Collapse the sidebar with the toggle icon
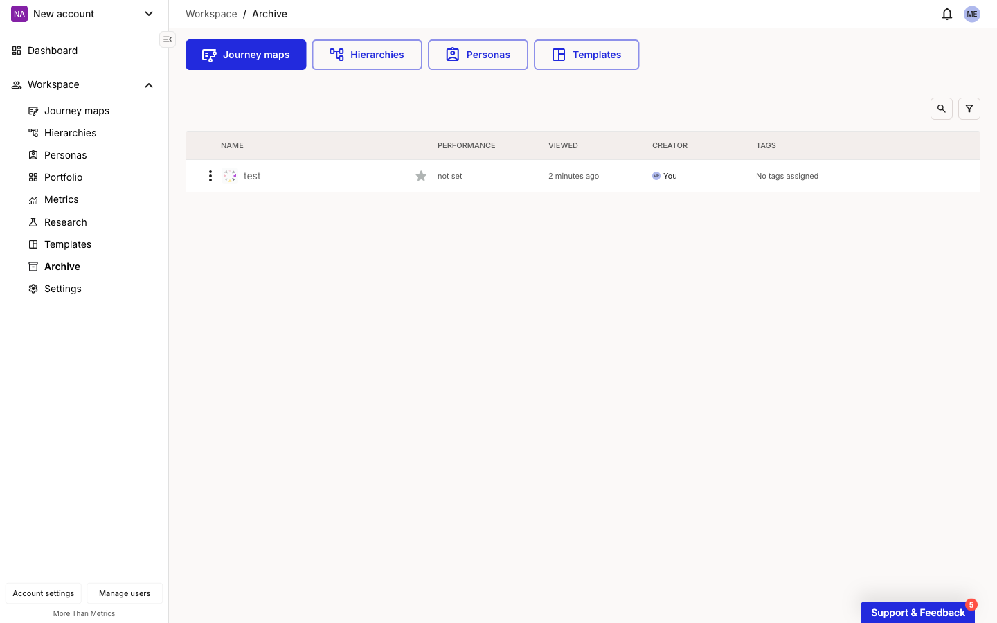Image resolution: width=997 pixels, height=623 pixels. (168, 39)
